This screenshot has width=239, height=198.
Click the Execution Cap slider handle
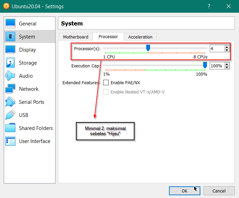coord(205,65)
